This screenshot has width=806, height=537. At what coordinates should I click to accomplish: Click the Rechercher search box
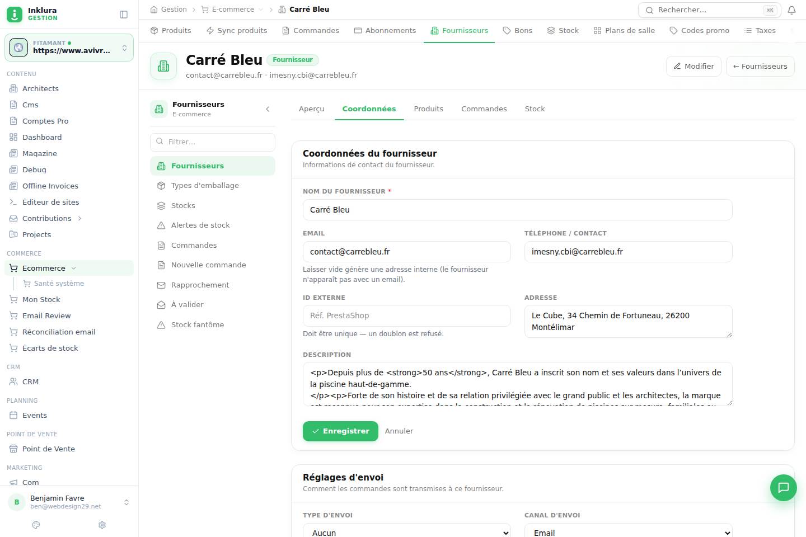[x=710, y=10]
